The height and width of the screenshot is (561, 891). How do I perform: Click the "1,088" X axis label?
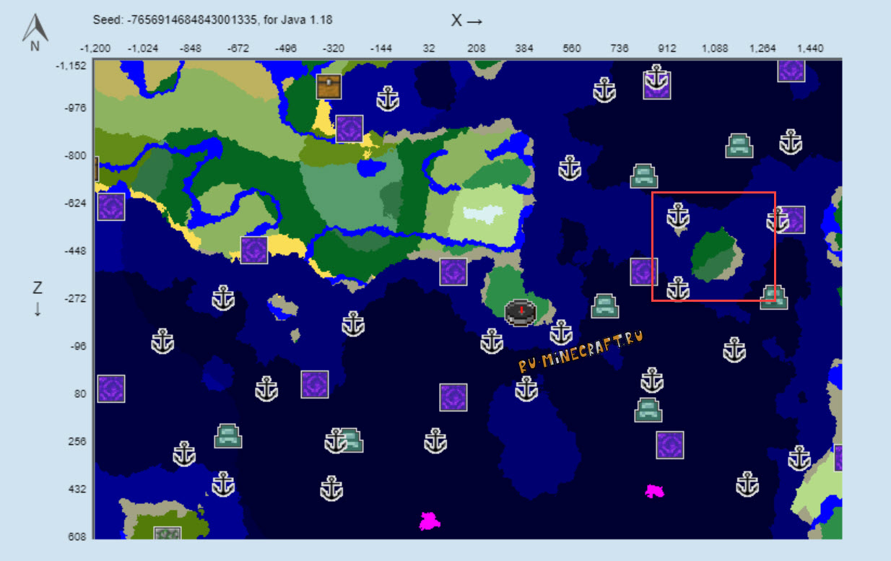714,48
